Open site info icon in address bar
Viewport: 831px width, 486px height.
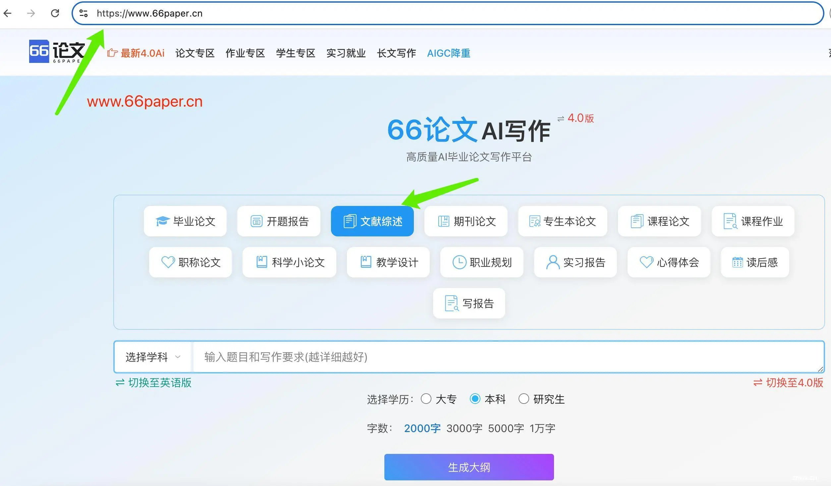point(83,13)
